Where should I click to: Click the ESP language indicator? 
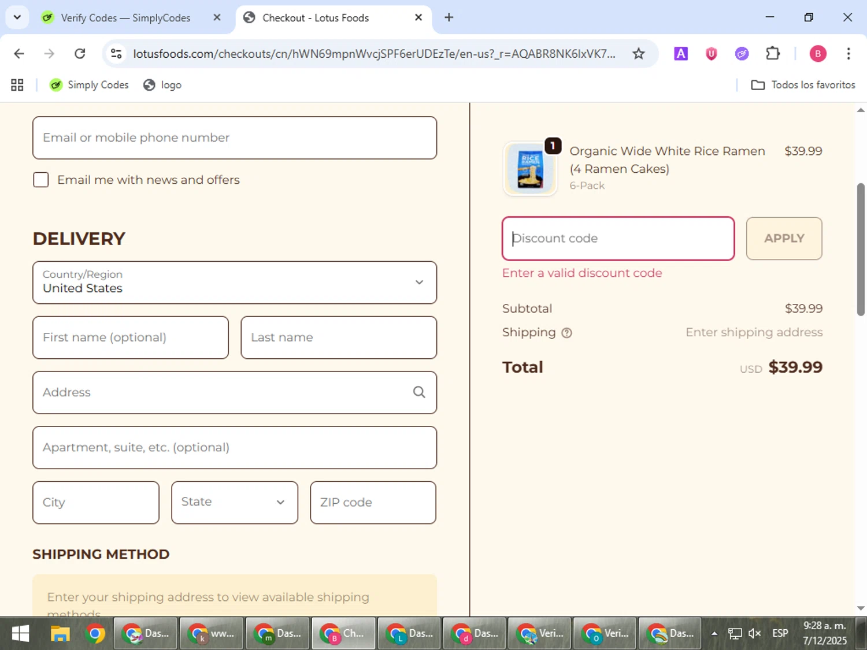(x=780, y=633)
